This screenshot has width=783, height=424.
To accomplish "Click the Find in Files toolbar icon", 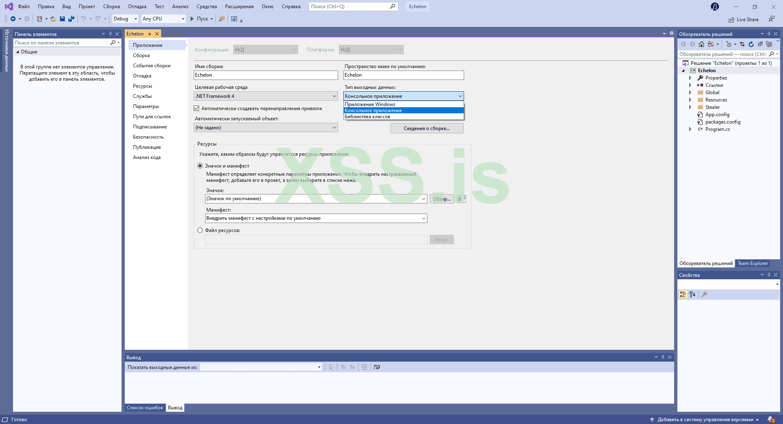I will coord(222,19).
